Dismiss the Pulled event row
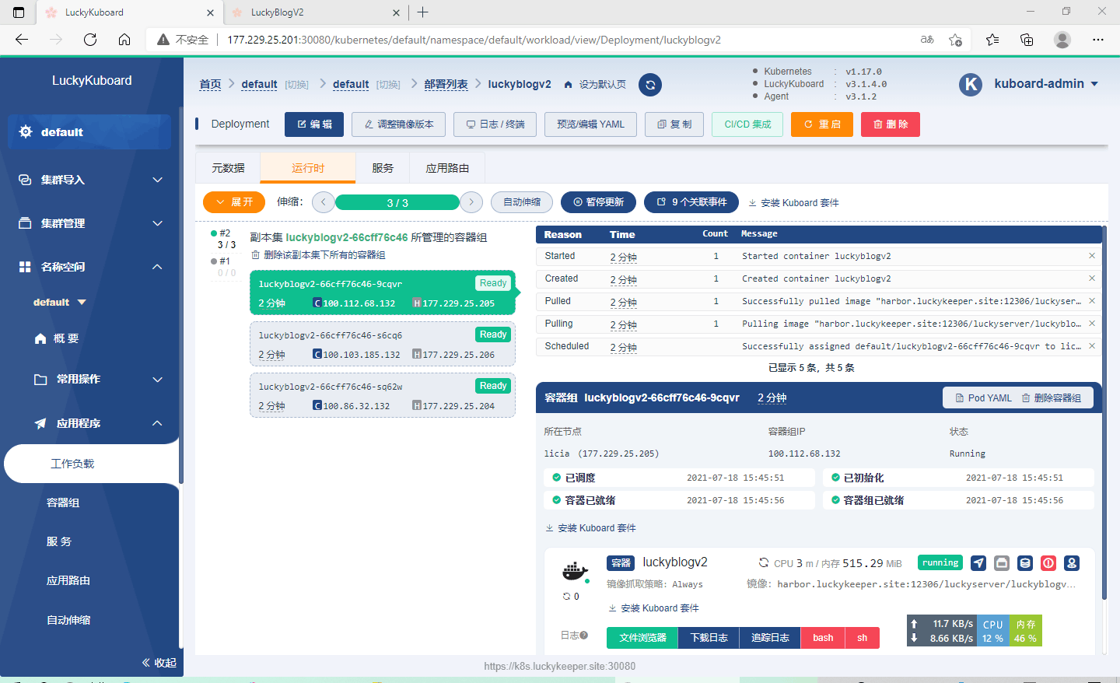The width and height of the screenshot is (1120, 683). 1092,301
